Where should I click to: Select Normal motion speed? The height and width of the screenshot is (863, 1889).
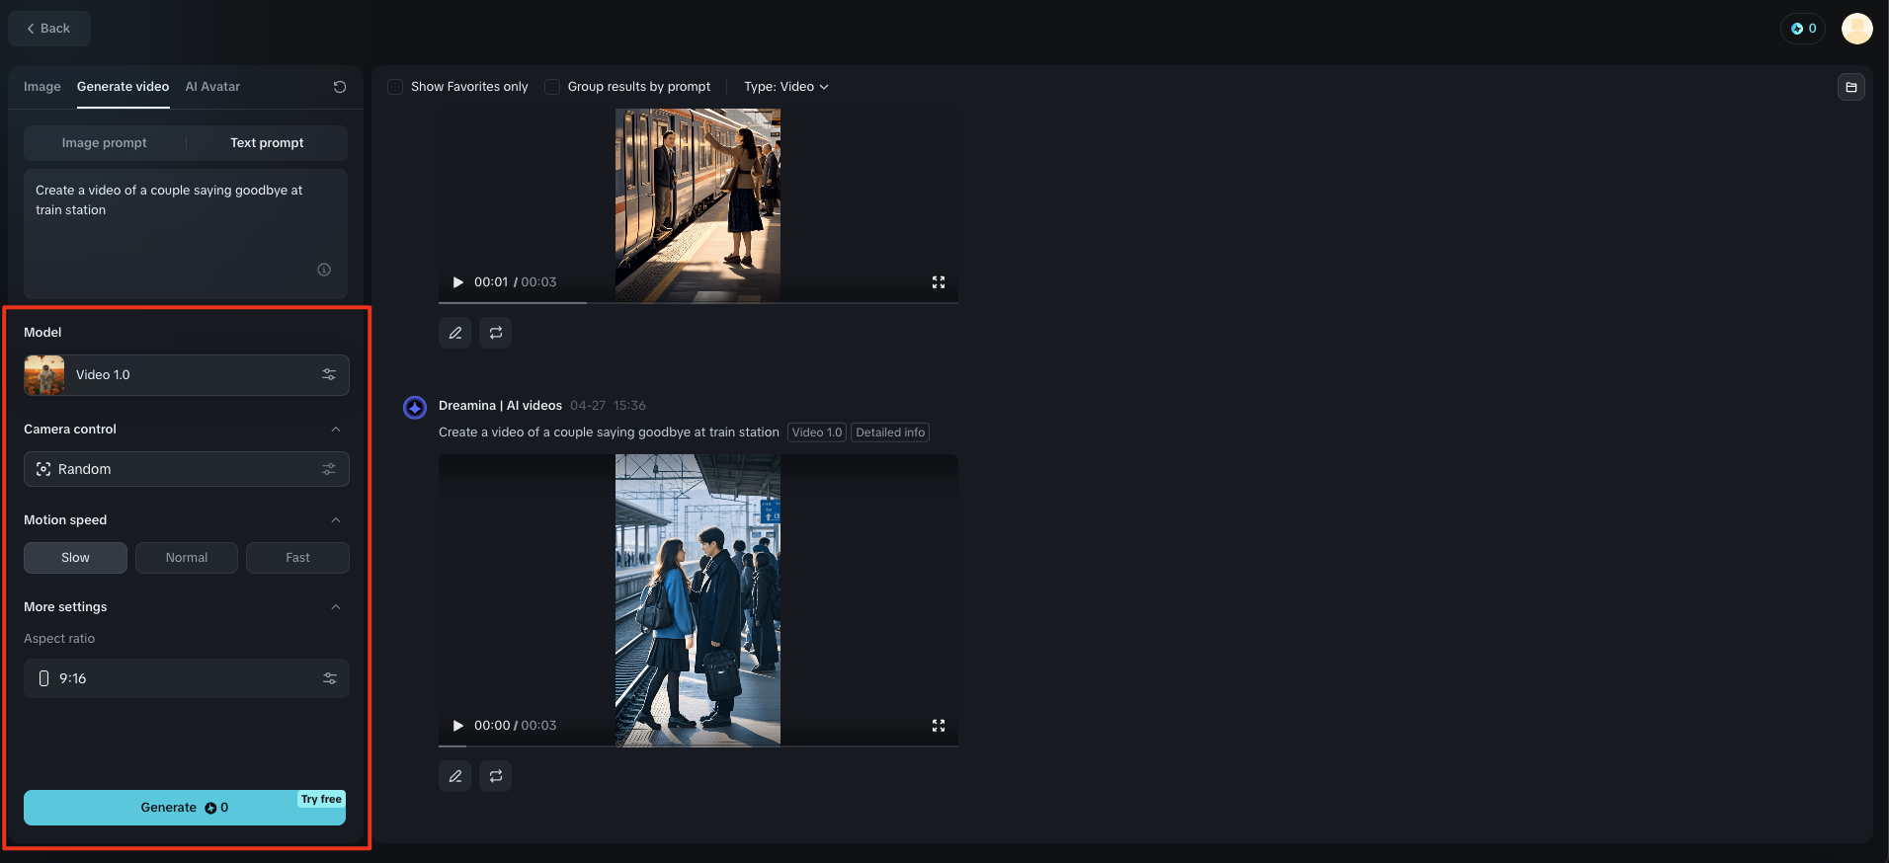[187, 558]
